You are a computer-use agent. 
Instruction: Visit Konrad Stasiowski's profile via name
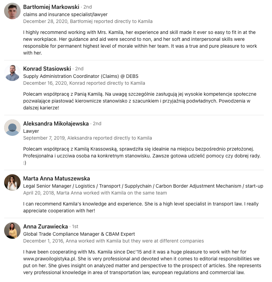[x=47, y=69]
